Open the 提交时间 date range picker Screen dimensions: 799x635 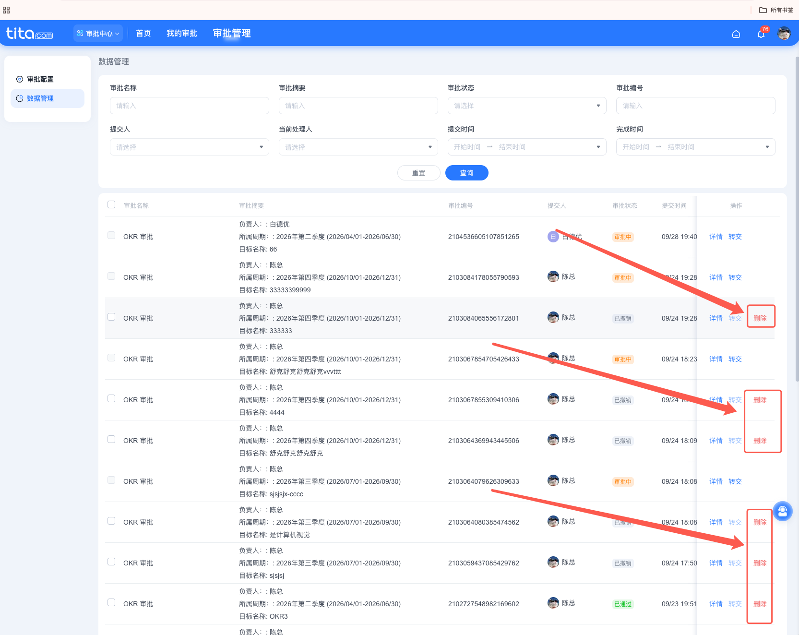tap(527, 147)
